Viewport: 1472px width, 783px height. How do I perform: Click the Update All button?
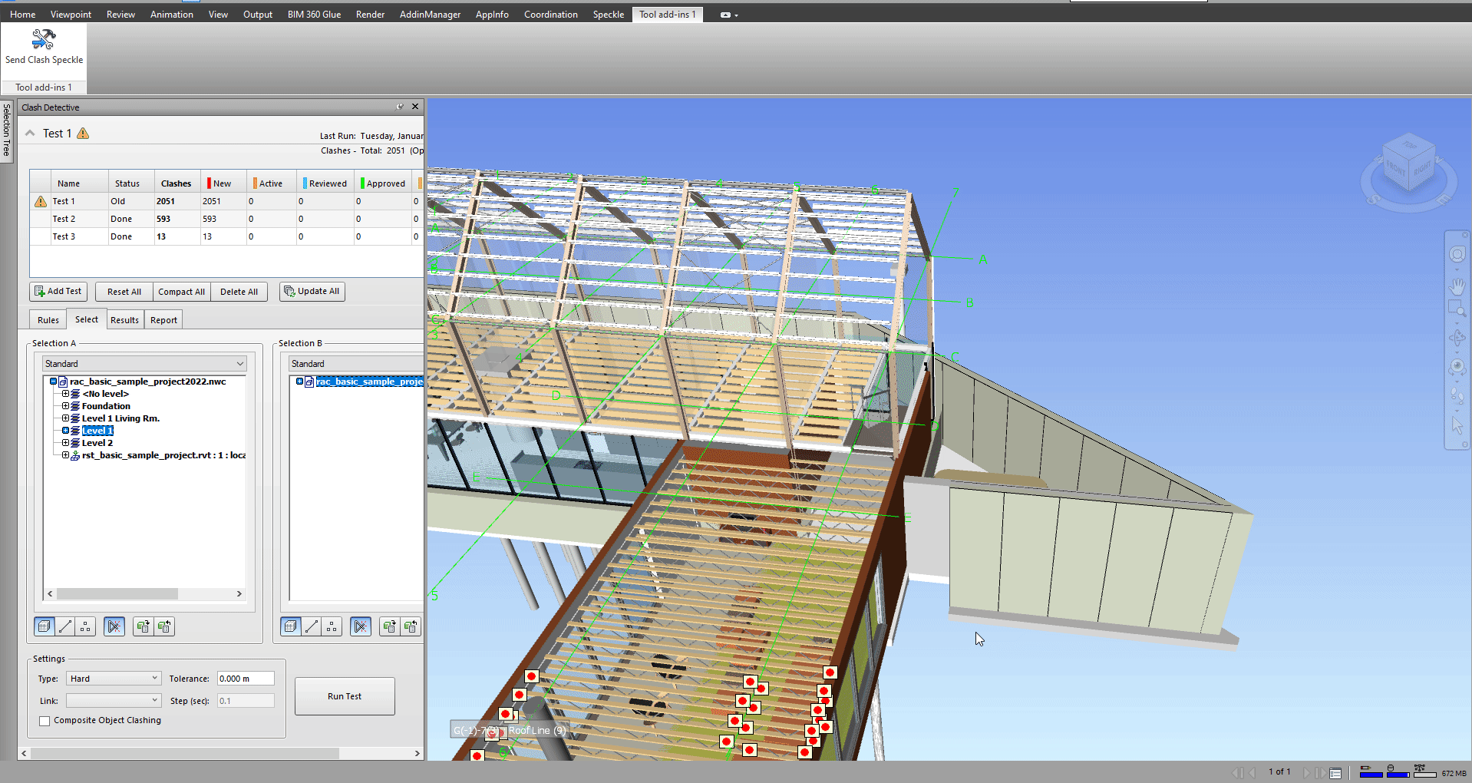pos(312,292)
